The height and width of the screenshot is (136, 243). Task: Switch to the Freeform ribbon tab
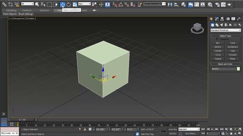click(x=27, y=10)
